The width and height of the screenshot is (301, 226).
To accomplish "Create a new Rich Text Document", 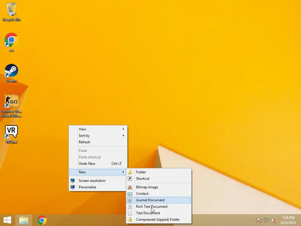I will (159, 207).
